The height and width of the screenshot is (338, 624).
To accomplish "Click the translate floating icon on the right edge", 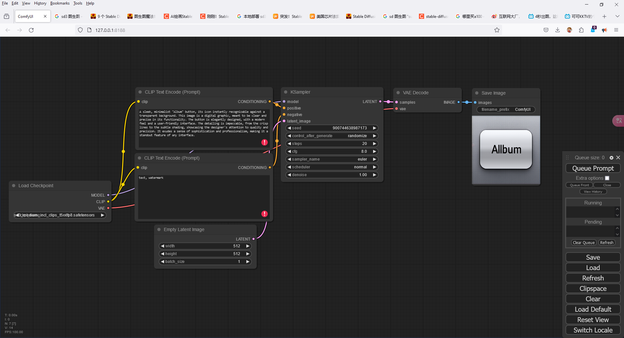I will [618, 121].
